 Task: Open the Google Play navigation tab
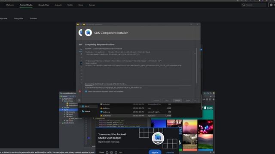[x=43, y=5]
